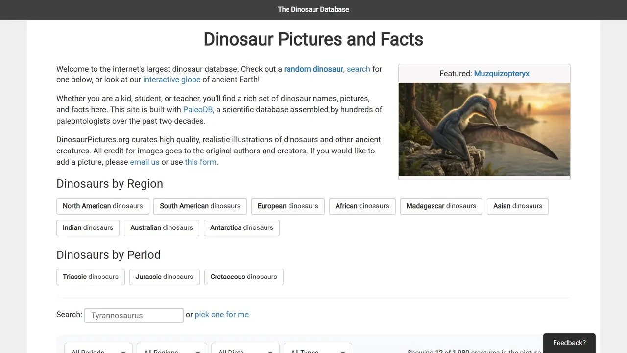Focus the Tyrannosaurus search field

(134, 315)
